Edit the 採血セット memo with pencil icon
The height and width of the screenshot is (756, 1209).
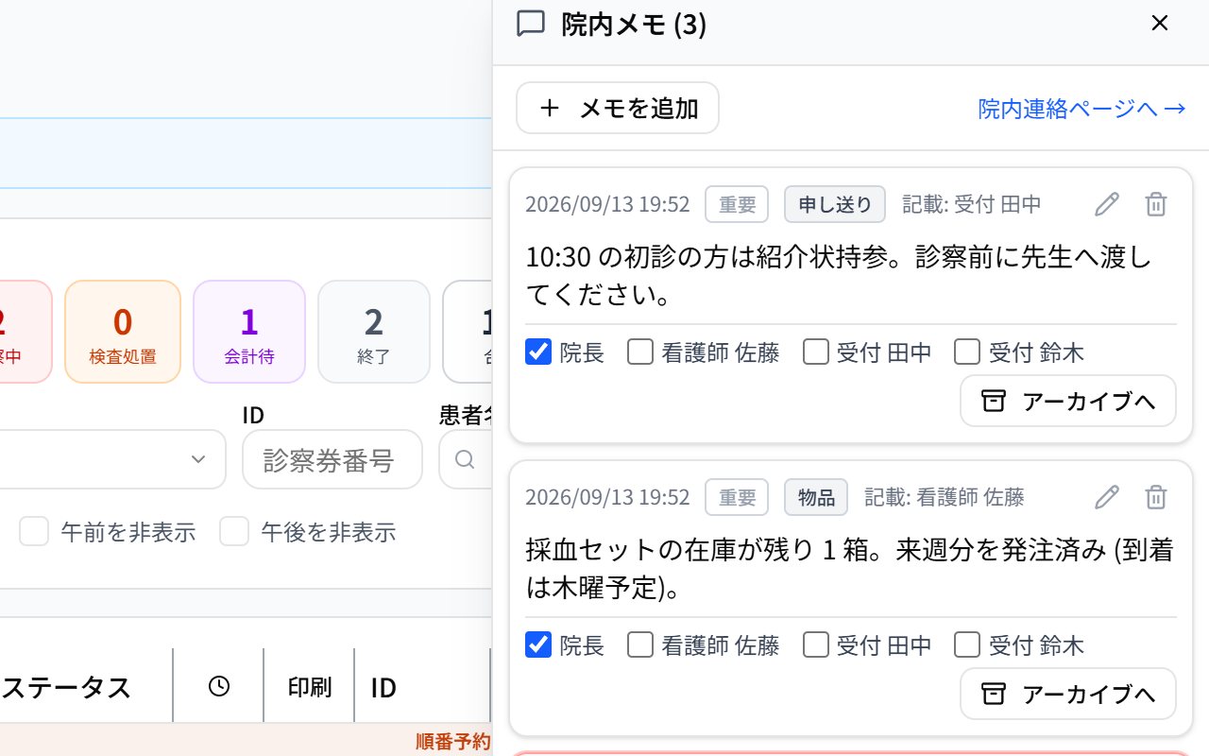tap(1107, 497)
